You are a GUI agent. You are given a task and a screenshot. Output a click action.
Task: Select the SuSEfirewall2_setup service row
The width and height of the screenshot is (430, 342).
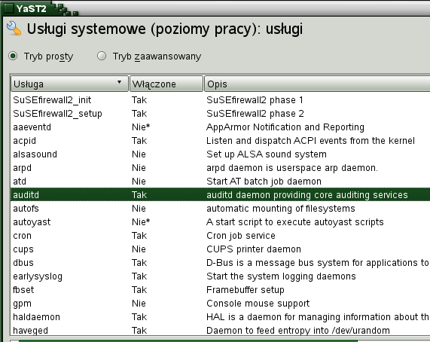pos(220,114)
